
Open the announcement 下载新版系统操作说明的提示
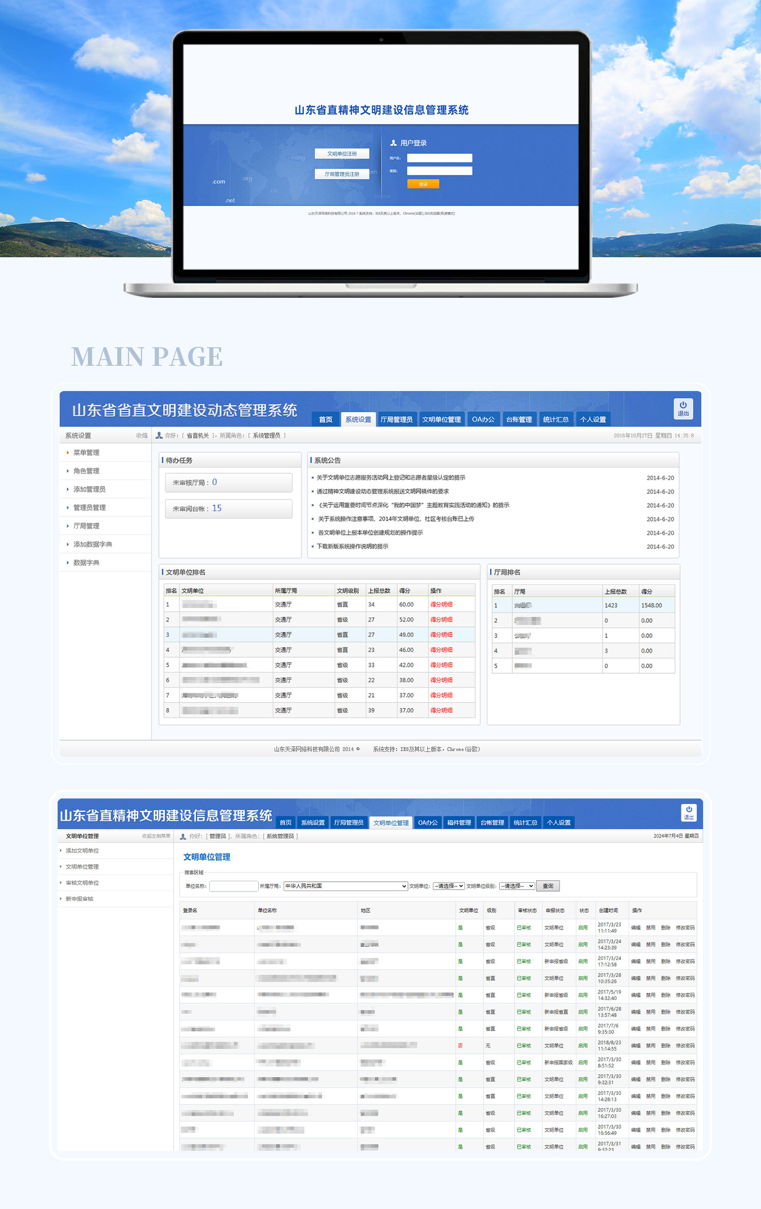[x=353, y=546]
